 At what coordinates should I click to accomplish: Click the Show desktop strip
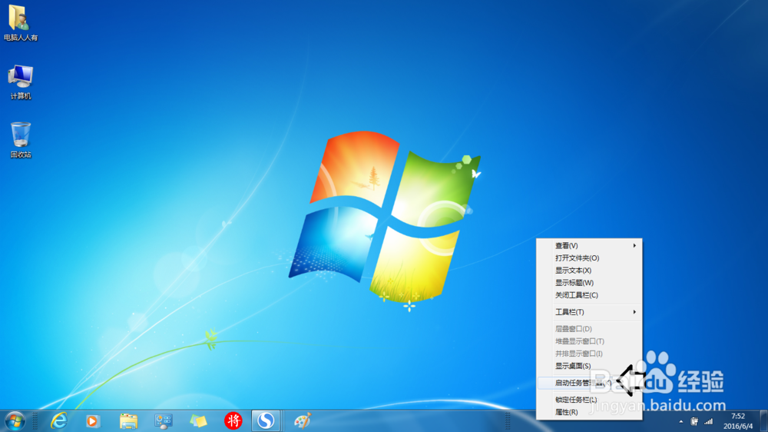(764, 421)
